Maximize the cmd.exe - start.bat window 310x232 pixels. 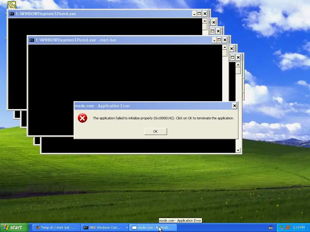[219, 40]
